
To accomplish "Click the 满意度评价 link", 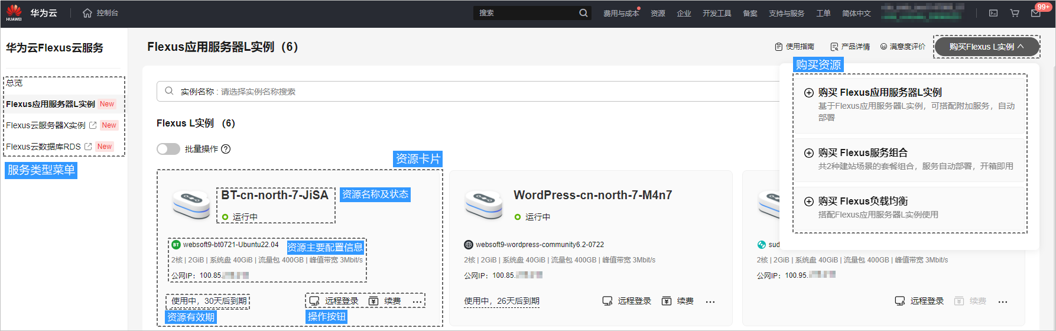I will pos(907,47).
